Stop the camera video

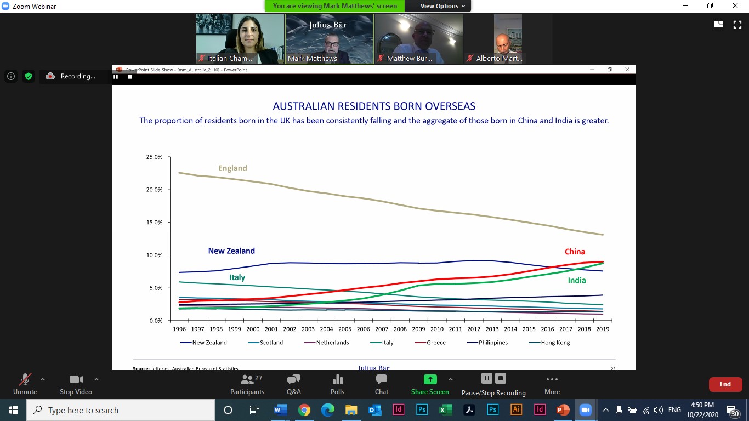[x=76, y=384]
